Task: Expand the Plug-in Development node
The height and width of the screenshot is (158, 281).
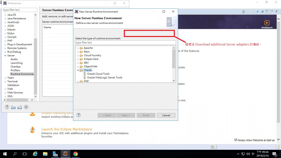Action: [x=5, y=44]
